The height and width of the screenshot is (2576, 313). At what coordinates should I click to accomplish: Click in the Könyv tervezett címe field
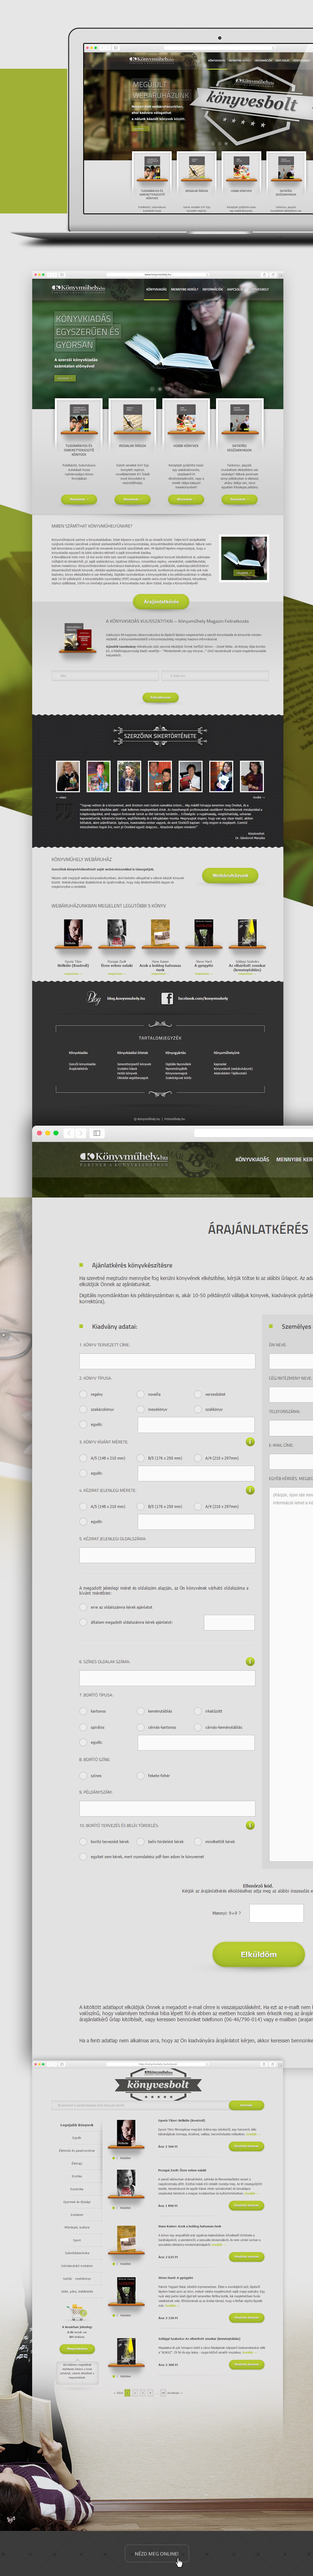click(168, 1360)
